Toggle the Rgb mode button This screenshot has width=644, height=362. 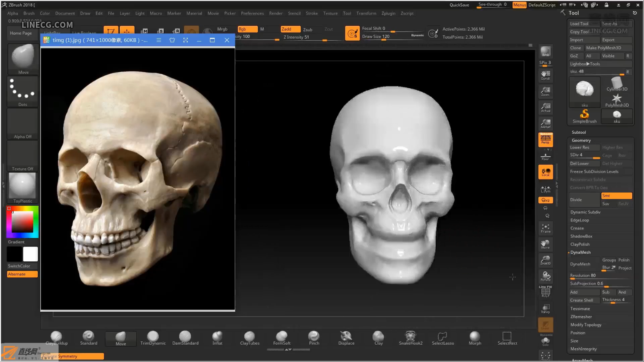pos(247,29)
